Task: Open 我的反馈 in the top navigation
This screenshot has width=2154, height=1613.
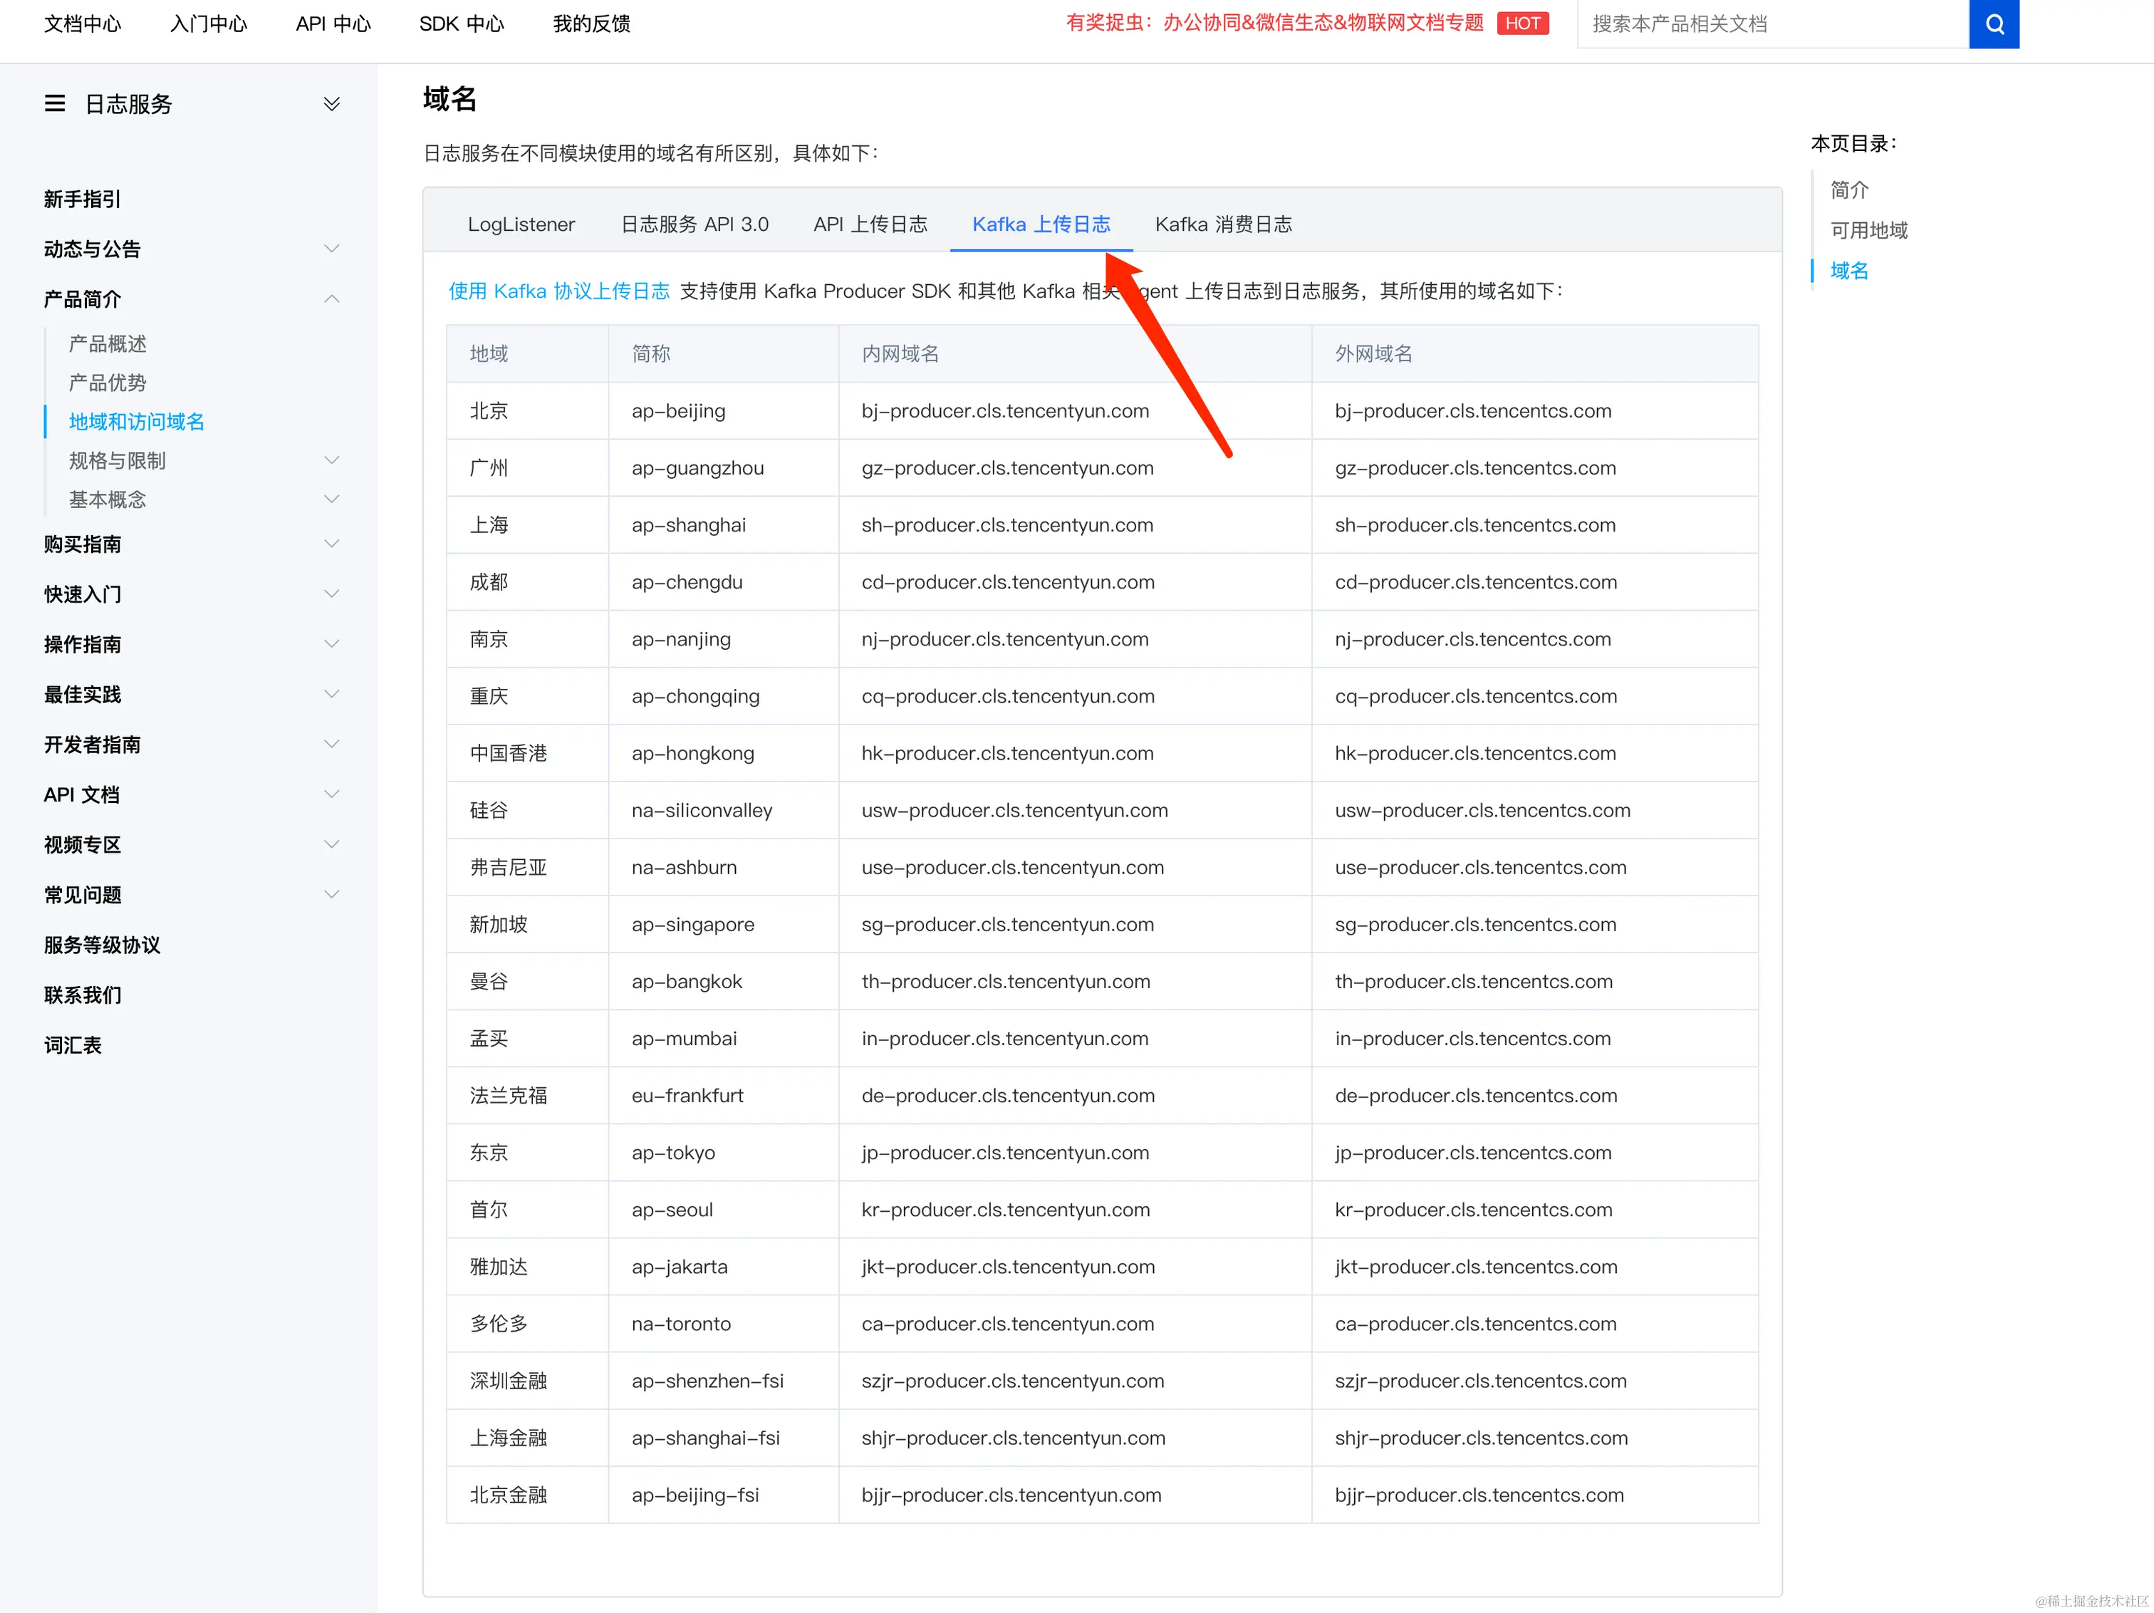Action: [x=591, y=24]
